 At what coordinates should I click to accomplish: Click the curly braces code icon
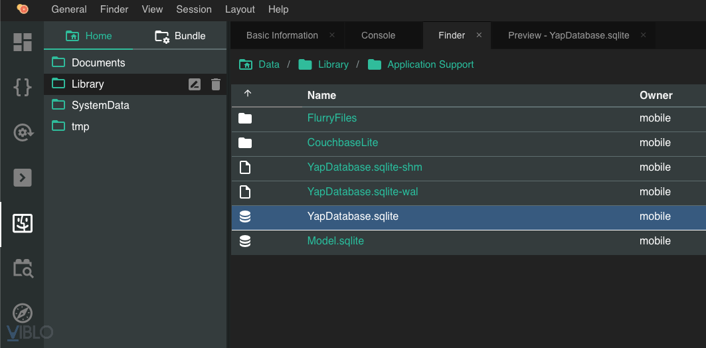coord(23,87)
